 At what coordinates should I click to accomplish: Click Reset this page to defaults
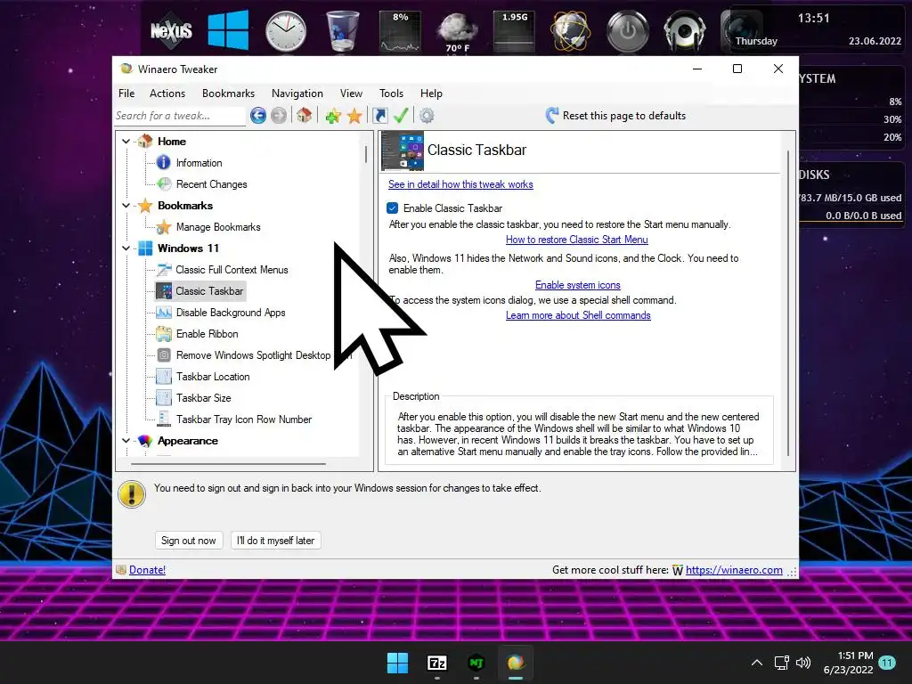tap(615, 116)
